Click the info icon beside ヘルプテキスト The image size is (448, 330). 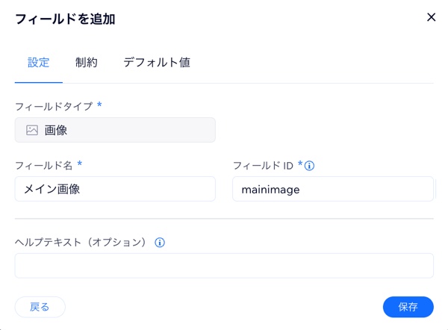pos(160,243)
